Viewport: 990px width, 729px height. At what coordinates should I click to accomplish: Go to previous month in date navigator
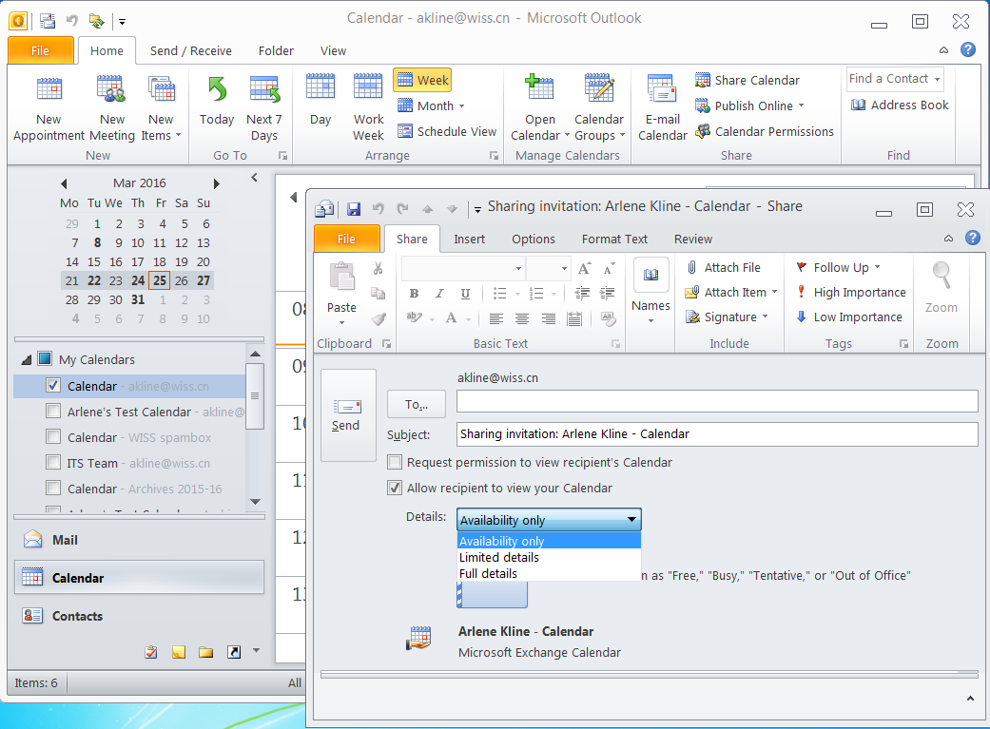[64, 183]
